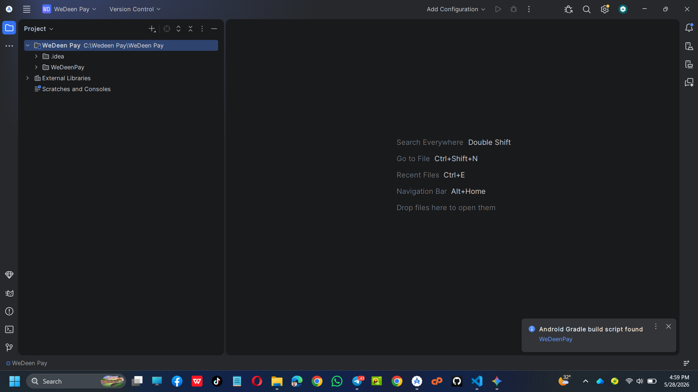
Task: Open the AI chat sparkle tool window
Action: [689, 82]
